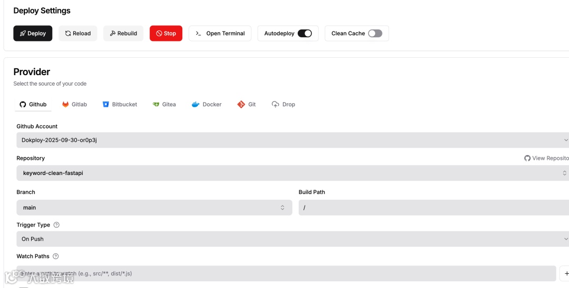The width and height of the screenshot is (569, 288).
Task: Toggle the Autodeploy switch off
Action: [305, 33]
